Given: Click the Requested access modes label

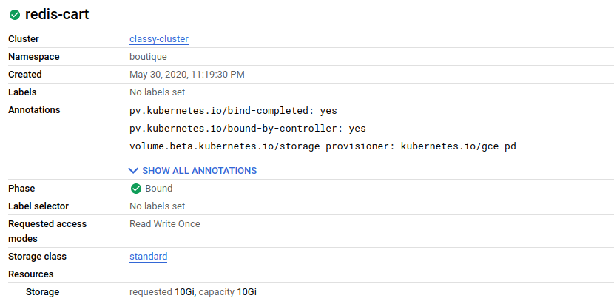Looking at the screenshot, I should click(47, 231).
